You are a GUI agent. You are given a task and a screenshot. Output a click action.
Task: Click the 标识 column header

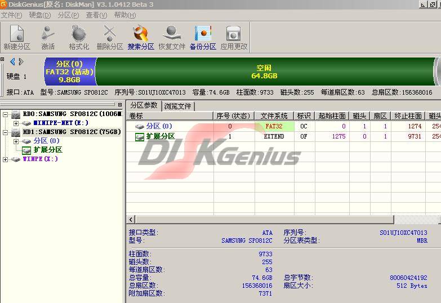[x=304, y=116]
